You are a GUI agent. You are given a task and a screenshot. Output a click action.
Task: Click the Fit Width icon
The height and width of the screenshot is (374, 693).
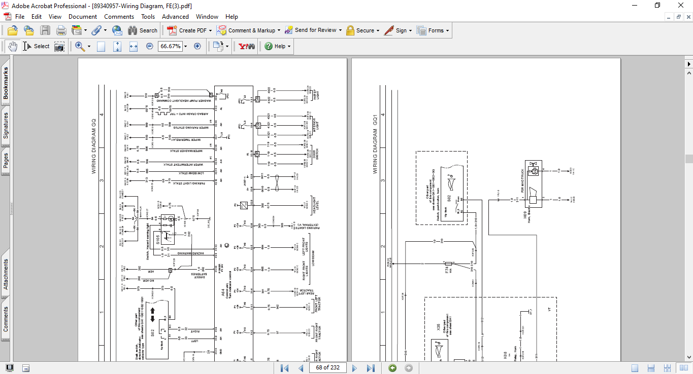tap(134, 47)
